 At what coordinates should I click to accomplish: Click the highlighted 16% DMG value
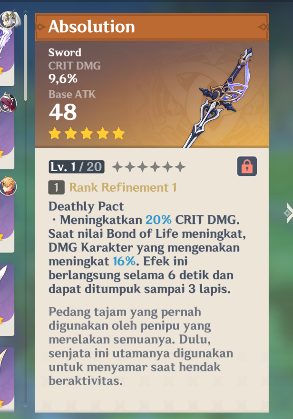click(x=124, y=261)
